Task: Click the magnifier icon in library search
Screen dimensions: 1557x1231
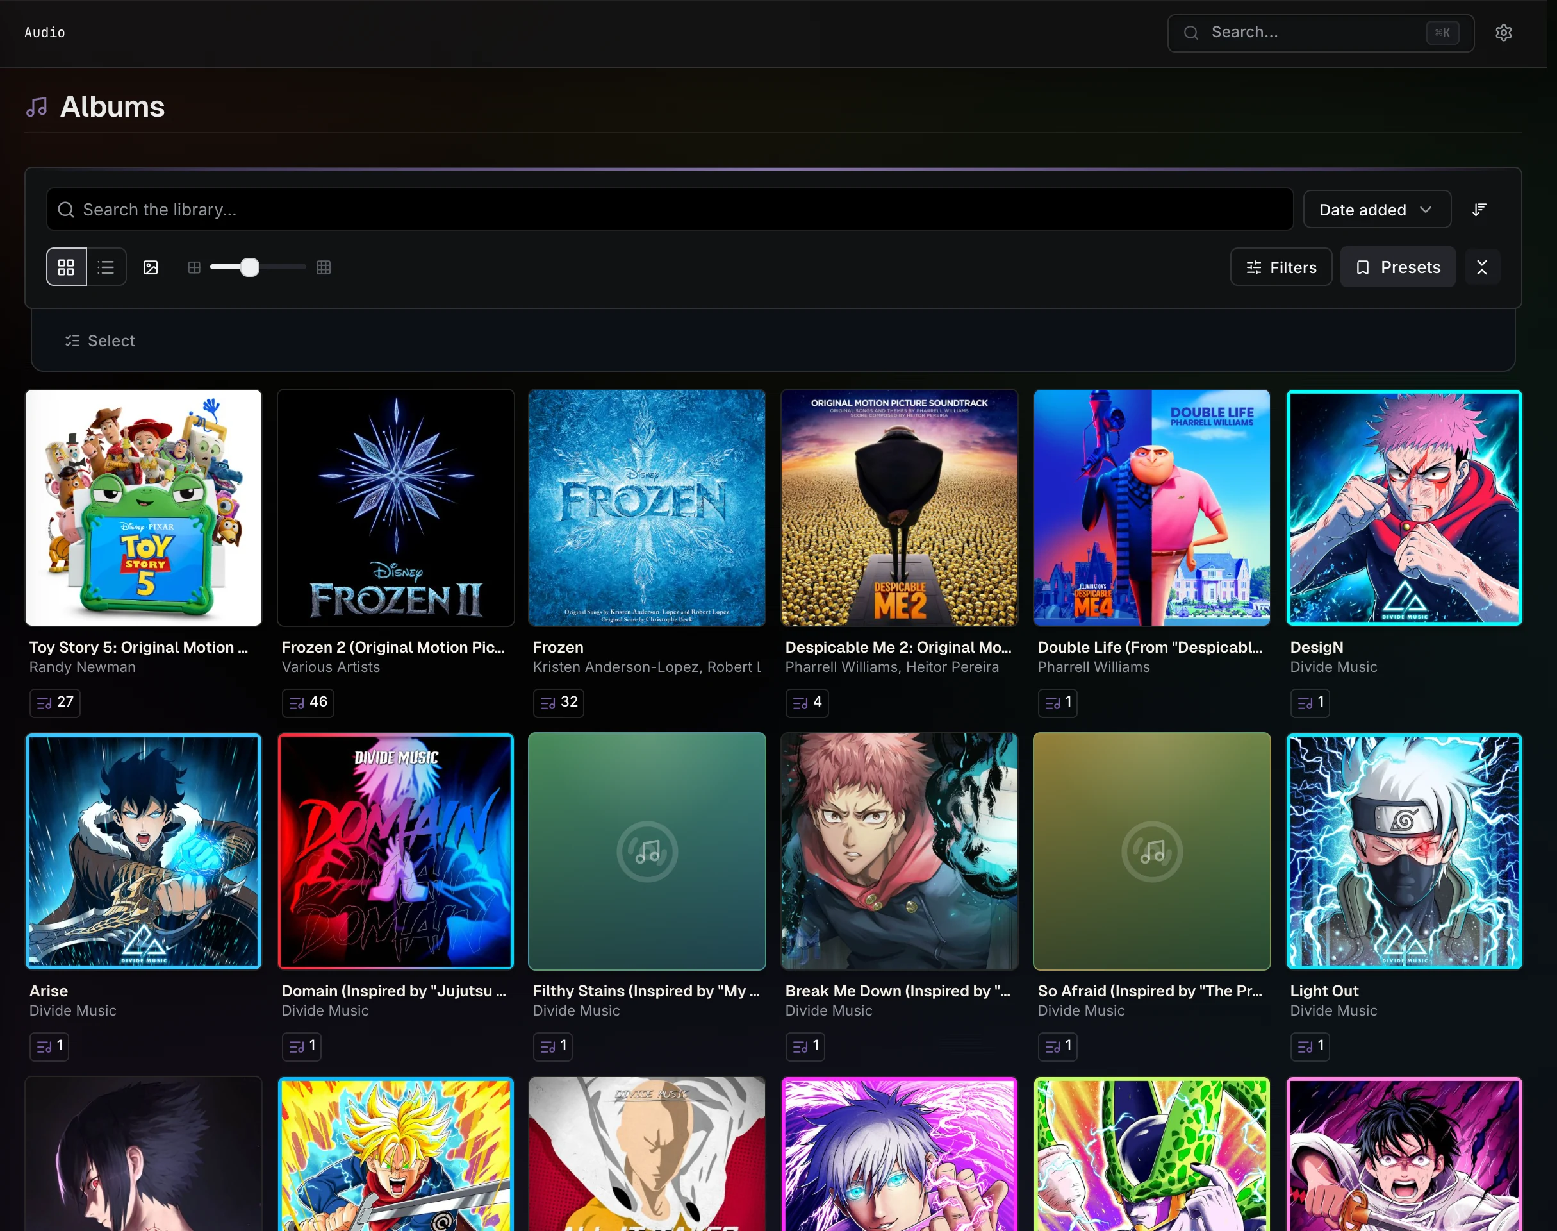Action: (x=66, y=210)
